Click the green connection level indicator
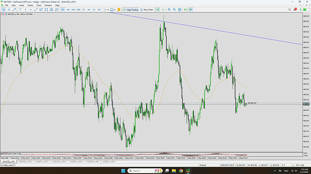Image resolution: width=311 pixels, height=174 pixels. pos(306,9)
